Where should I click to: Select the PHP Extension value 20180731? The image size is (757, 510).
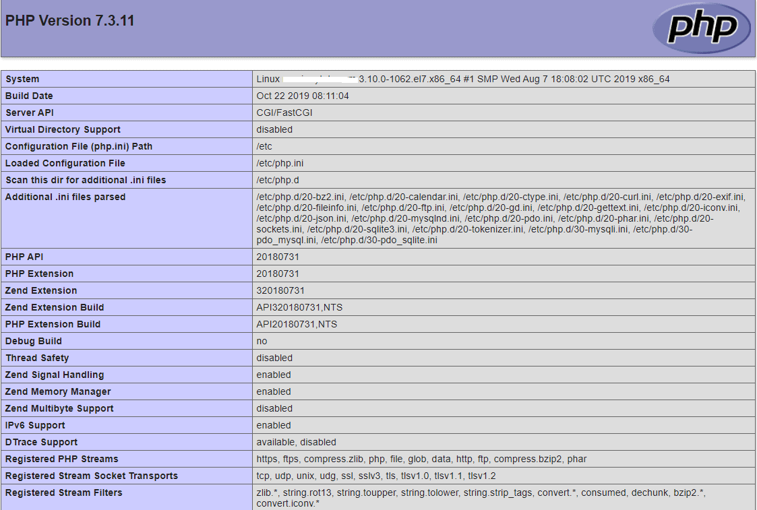point(278,274)
